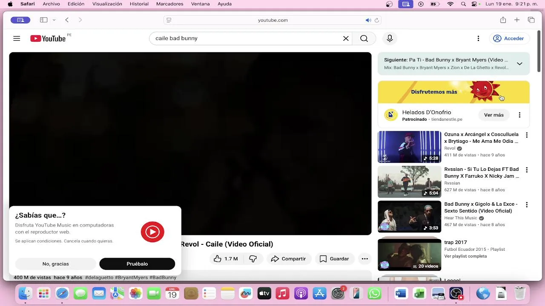Open Ozuna x Arcángel Me Ama Me Odia thumbnail
Image resolution: width=545 pixels, height=306 pixels.
(409, 147)
